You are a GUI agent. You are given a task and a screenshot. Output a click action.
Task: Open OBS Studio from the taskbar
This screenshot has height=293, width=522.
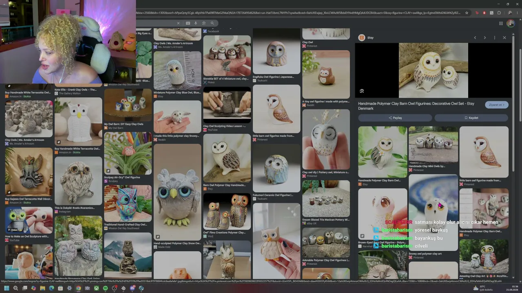point(114,288)
